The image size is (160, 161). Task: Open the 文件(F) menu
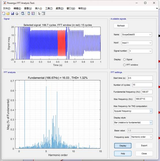pyautogui.click(x=7, y=8)
